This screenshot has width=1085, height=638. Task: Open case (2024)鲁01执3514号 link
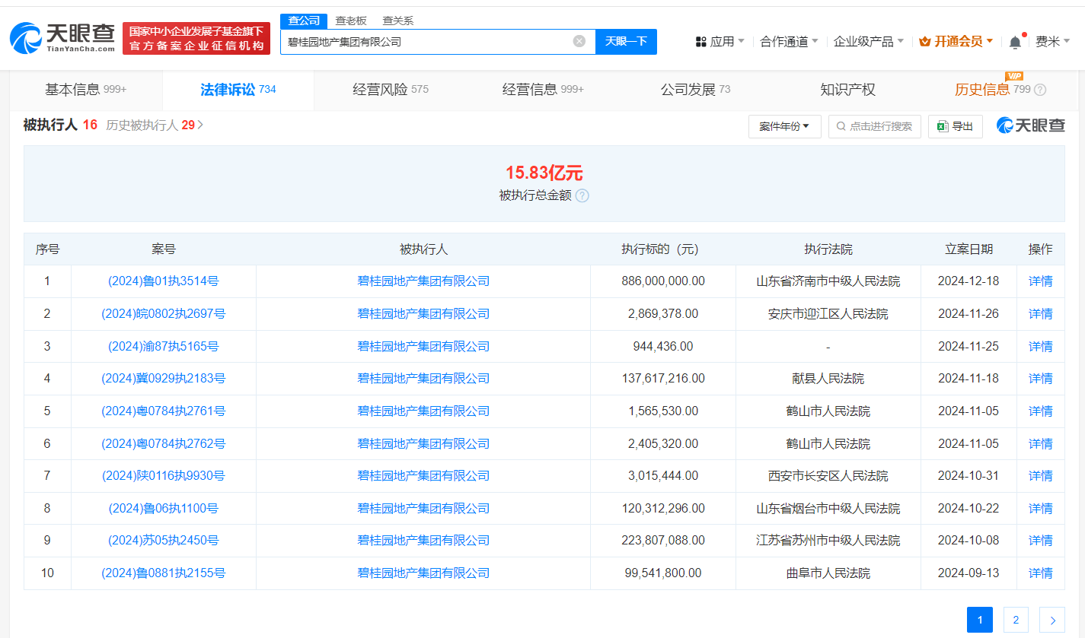pyautogui.click(x=163, y=281)
